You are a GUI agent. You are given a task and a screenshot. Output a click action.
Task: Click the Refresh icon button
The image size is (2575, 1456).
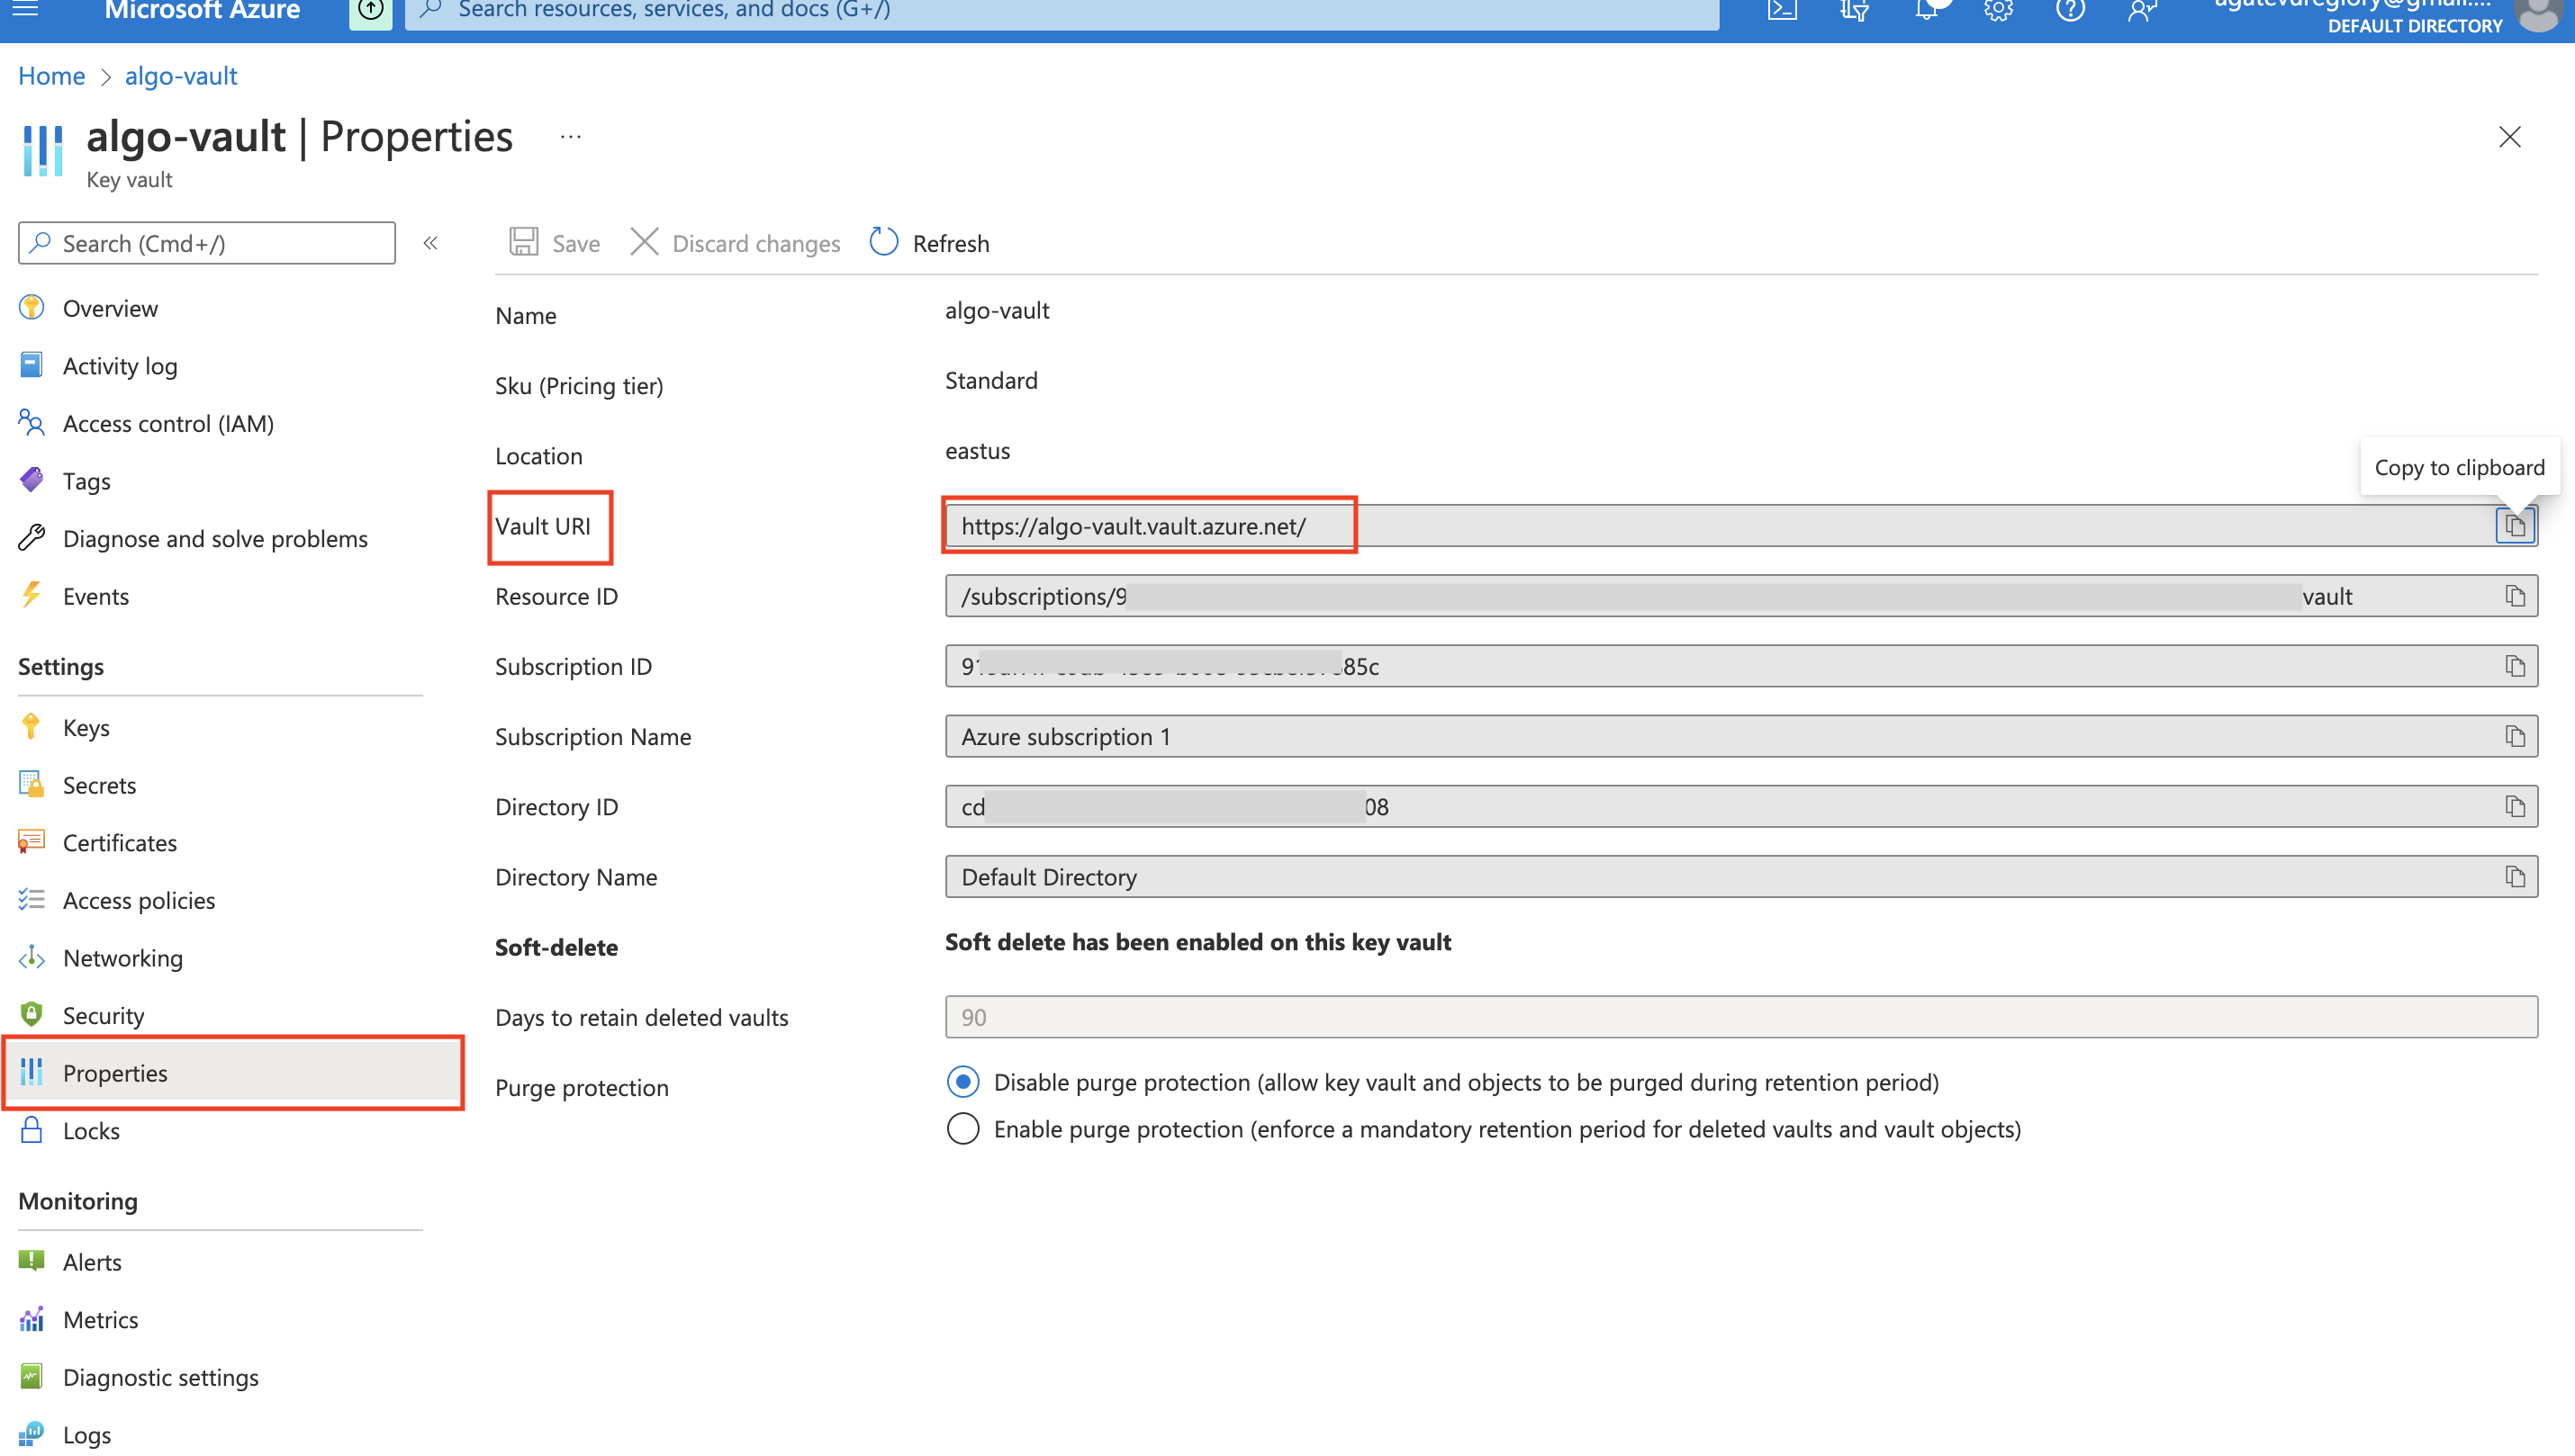[884, 242]
